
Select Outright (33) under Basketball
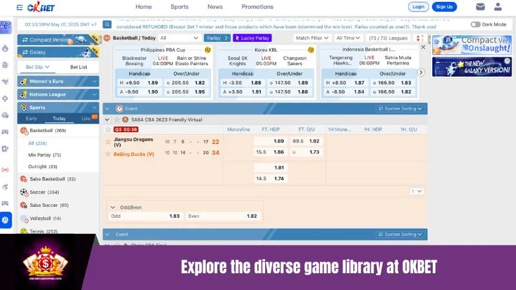[x=43, y=167]
